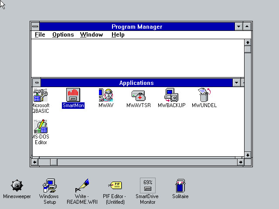Screen dimensions: 279x209
Task: Minimize the Program Manager window
Action: coord(238,27)
